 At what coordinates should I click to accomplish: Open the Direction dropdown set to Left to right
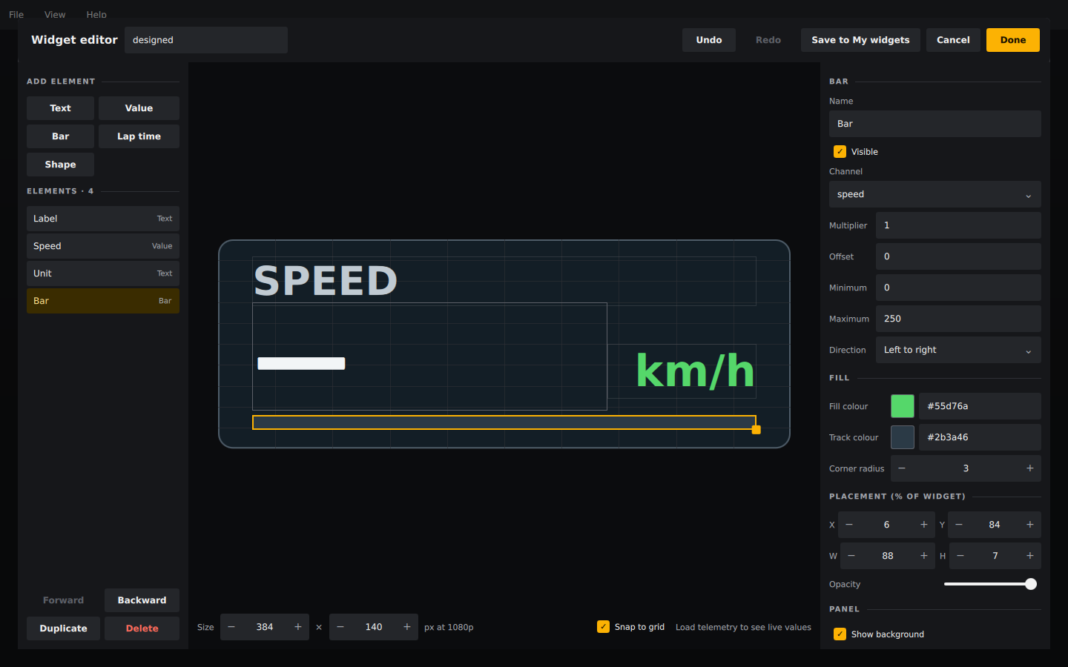point(958,350)
